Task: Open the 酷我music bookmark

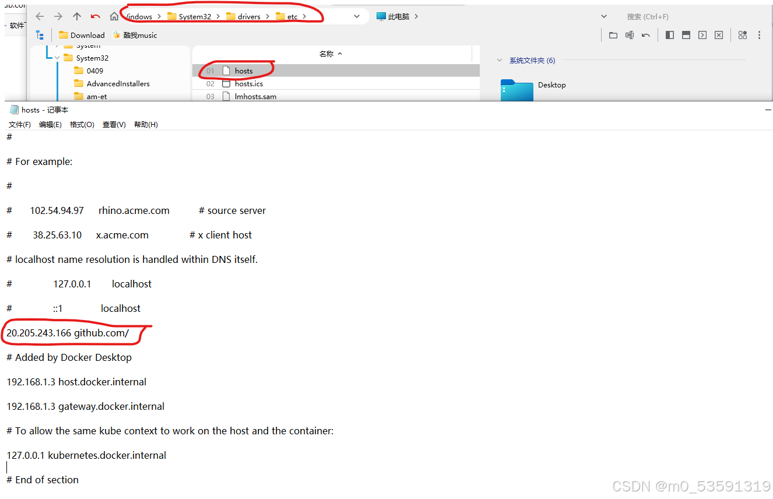Action: coord(135,35)
